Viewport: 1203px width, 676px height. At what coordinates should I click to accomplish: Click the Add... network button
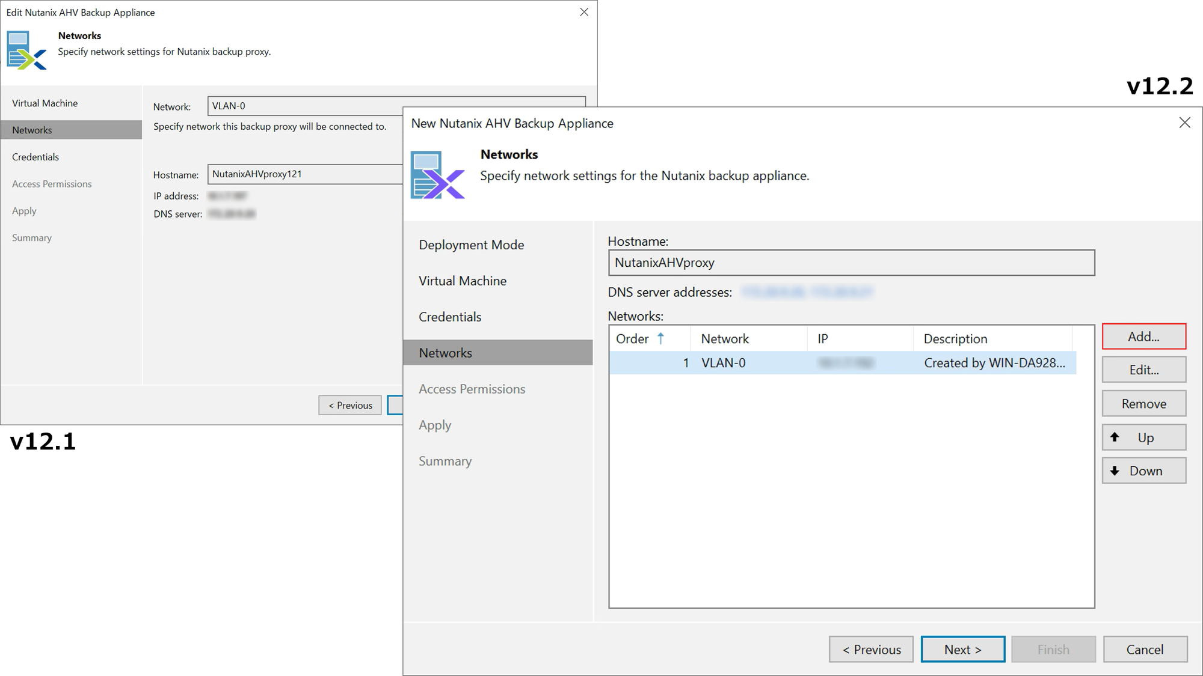pyautogui.click(x=1143, y=336)
